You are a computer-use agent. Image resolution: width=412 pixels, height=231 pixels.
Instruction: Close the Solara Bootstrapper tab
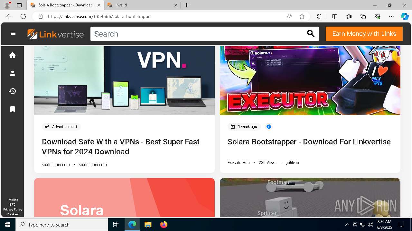(99, 5)
